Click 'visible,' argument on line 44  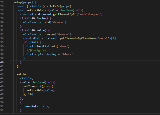click(x=26, y=78)
